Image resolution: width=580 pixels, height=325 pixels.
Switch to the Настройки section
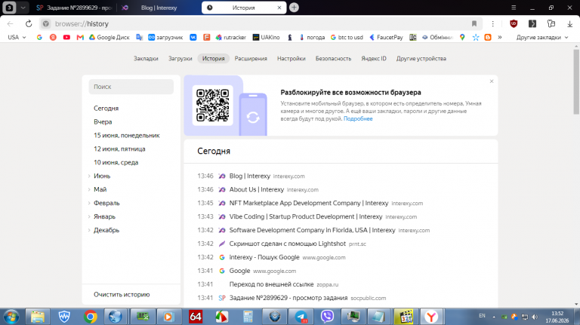point(291,58)
